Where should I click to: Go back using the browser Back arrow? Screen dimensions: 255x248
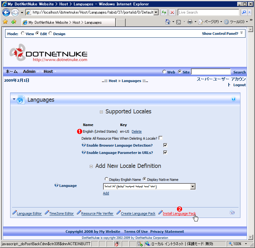coord(6,12)
